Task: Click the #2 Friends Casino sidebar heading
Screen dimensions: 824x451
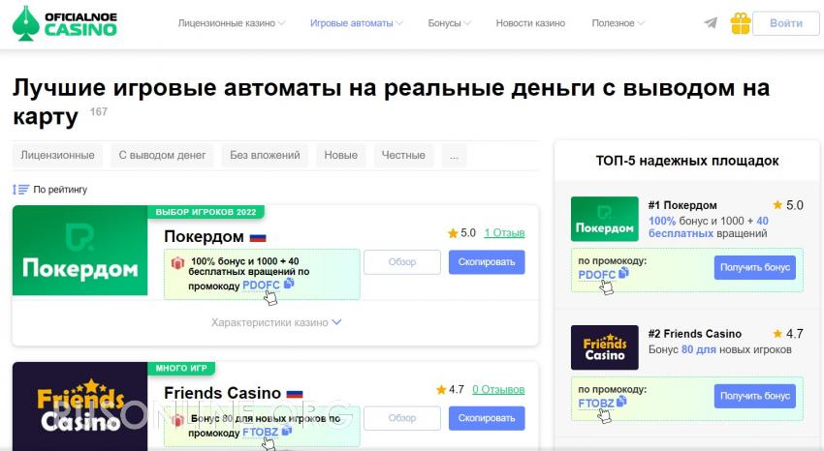Action: [695, 334]
